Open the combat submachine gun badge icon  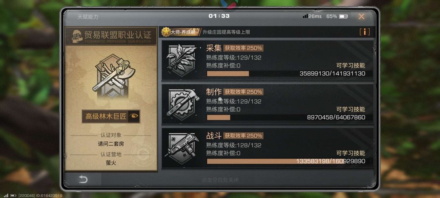click(x=183, y=148)
